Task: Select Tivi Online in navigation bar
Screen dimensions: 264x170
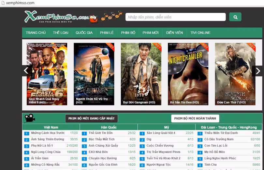Action: point(200,33)
